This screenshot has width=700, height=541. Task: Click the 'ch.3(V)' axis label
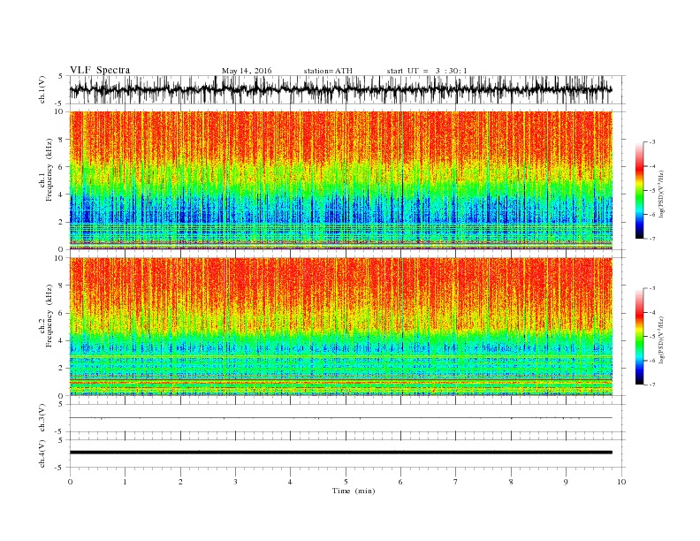tap(42, 418)
